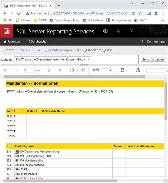Screen dimensions: 168x183
Task: Open the save/export format dropdown
Action: click(124, 70)
